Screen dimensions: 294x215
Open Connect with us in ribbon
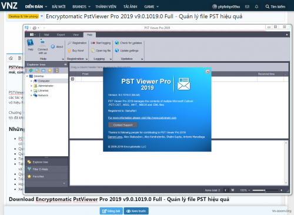[x=42, y=46]
